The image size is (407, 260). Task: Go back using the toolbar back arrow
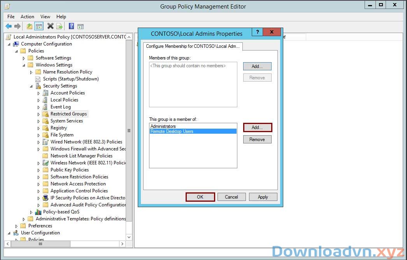point(9,26)
